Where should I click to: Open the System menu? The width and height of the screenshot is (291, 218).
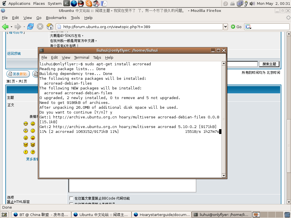(x=55, y=3)
